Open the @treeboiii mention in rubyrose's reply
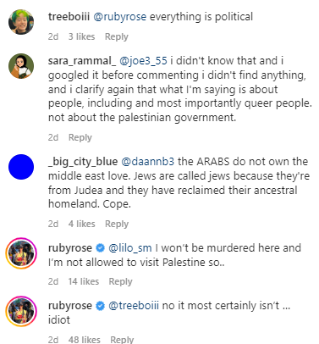Viewport: 319px width, 344px height. coord(134,306)
